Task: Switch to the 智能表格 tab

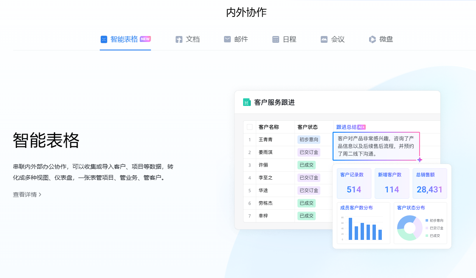Action: tap(126, 39)
